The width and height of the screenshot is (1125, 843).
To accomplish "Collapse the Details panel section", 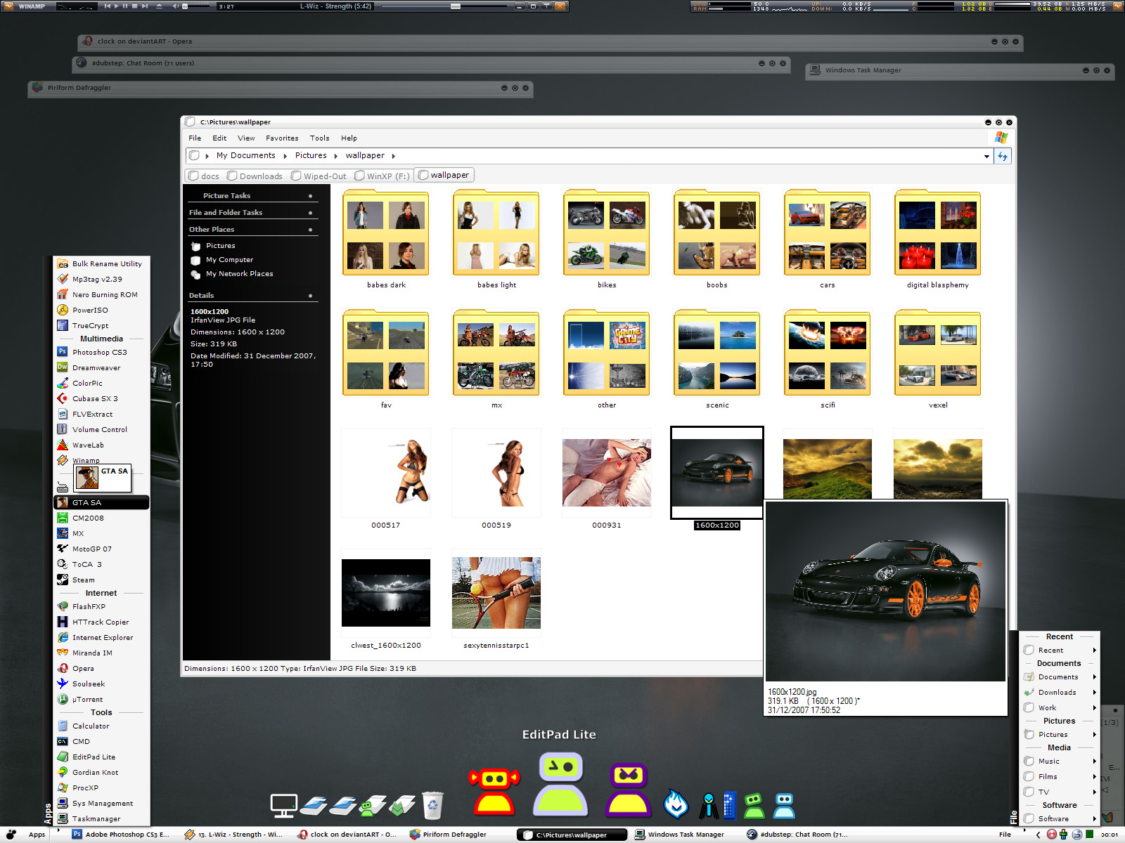I will tap(310, 296).
